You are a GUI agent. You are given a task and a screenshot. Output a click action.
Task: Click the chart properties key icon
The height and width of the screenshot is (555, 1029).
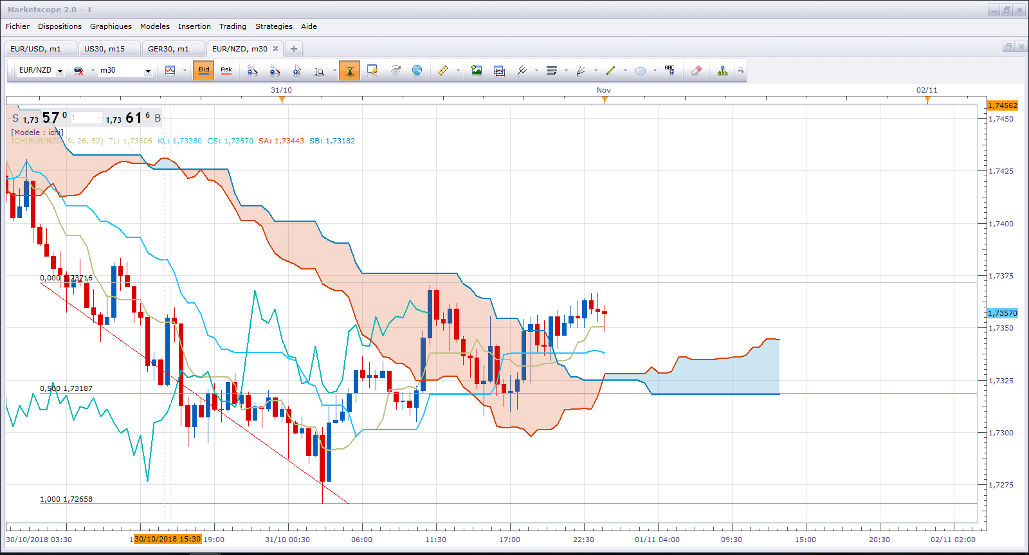(x=372, y=71)
